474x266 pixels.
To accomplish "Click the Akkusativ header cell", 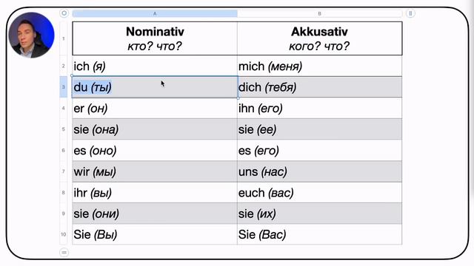I will point(319,38).
